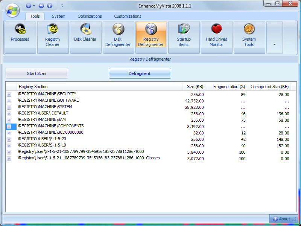Click the 152.00 compacted size value
The image size is (301, 226).
pos(283,146)
